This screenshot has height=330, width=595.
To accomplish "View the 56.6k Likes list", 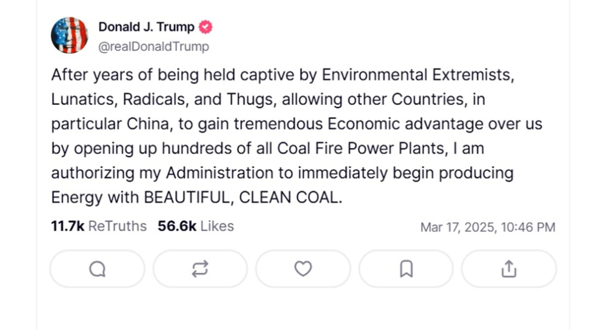I will click(195, 226).
